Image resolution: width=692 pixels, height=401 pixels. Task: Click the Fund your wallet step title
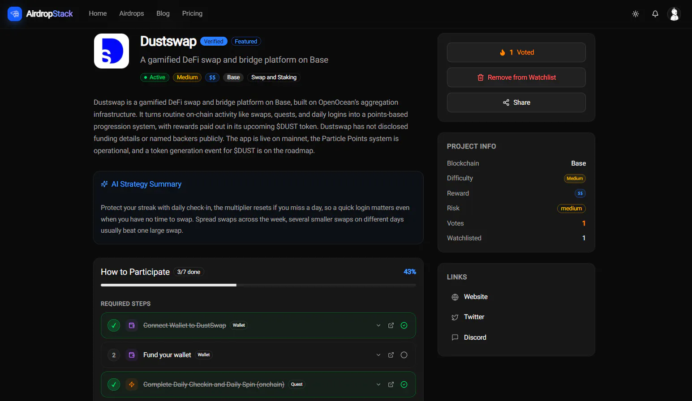click(x=167, y=355)
